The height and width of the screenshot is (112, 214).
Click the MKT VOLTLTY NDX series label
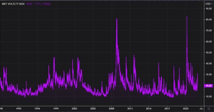(13, 4)
